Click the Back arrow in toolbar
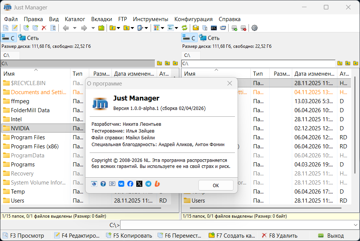 (66, 28)
